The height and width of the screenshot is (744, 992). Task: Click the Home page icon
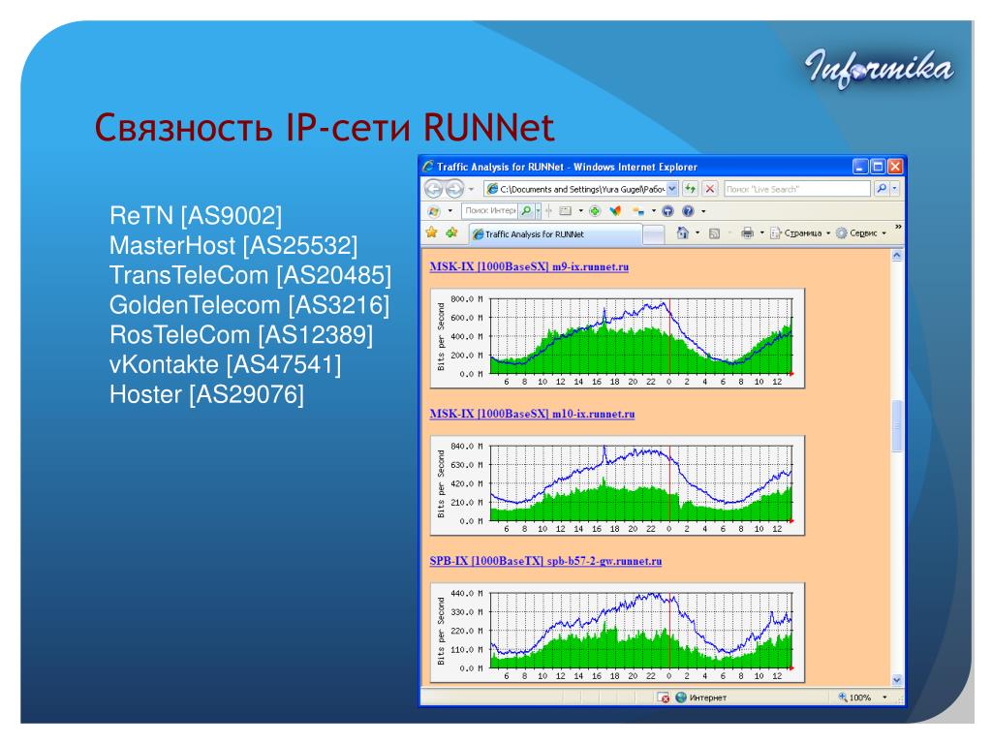(x=683, y=232)
